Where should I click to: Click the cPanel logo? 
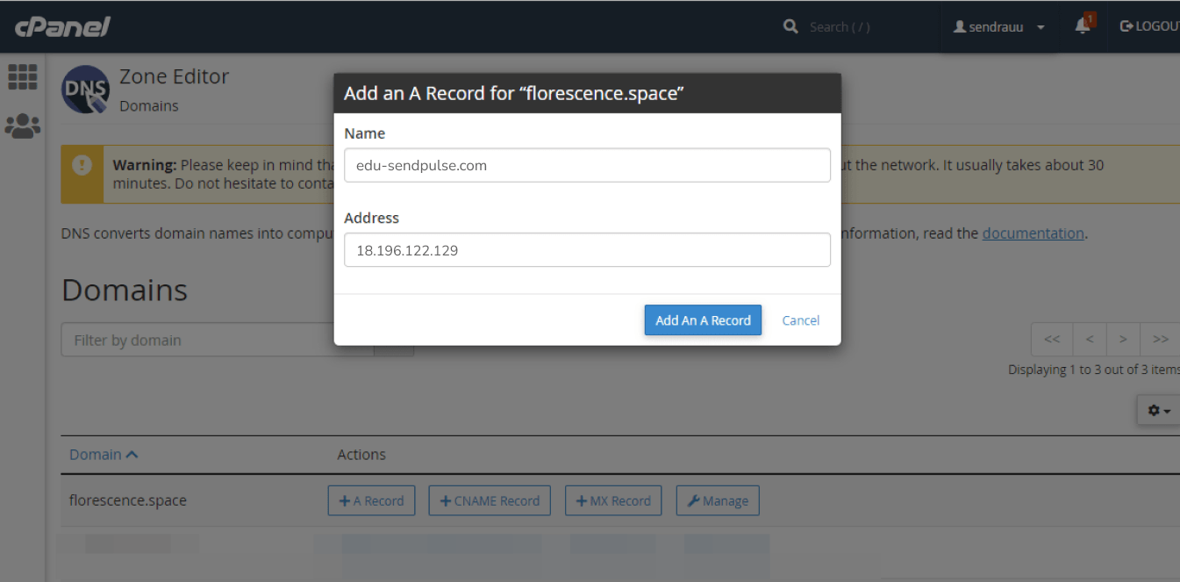62,26
